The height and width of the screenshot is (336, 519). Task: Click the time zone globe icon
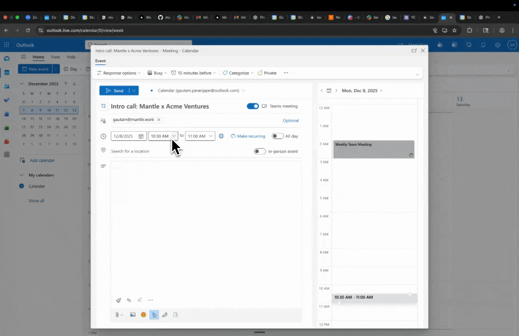(x=221, y=136)
